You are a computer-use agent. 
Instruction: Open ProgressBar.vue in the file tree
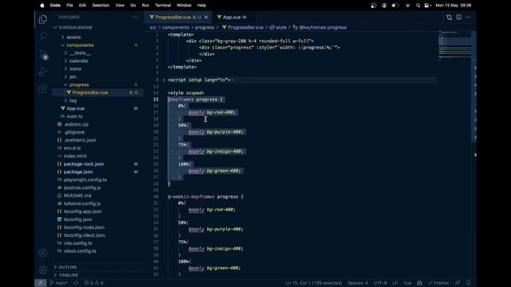pyautogui.click(x=90, y=92)
